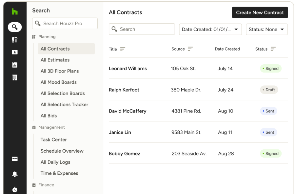Click the contracts Search input field

click(142, 29)
